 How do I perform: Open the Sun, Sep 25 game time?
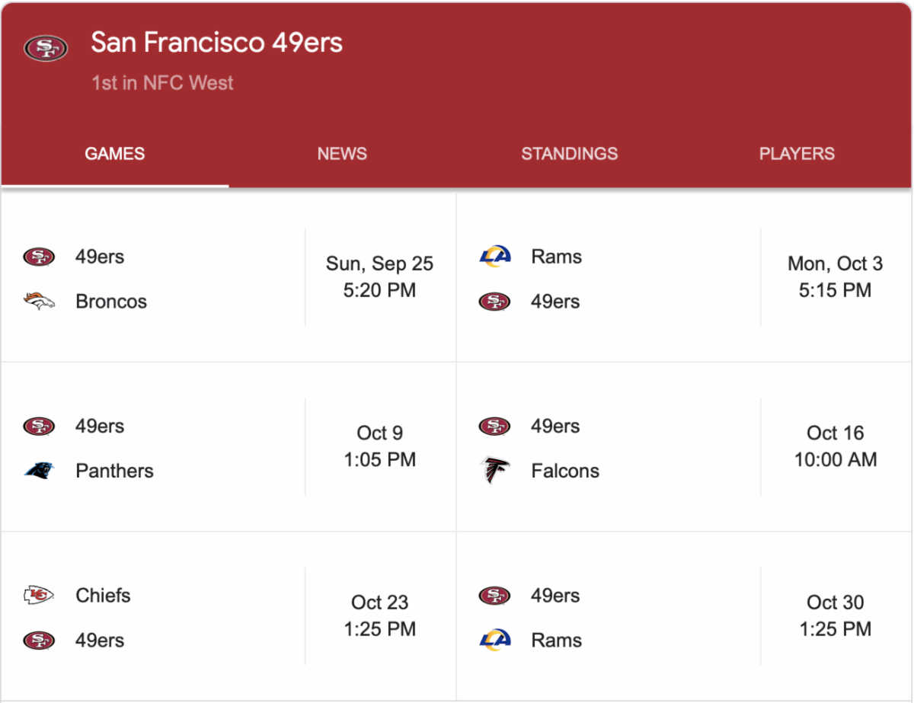coord(379,277)
